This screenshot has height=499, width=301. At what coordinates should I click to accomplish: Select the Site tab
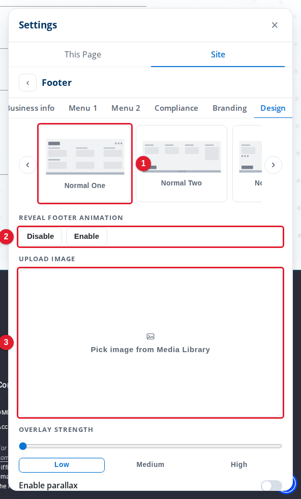coord(218,54)
